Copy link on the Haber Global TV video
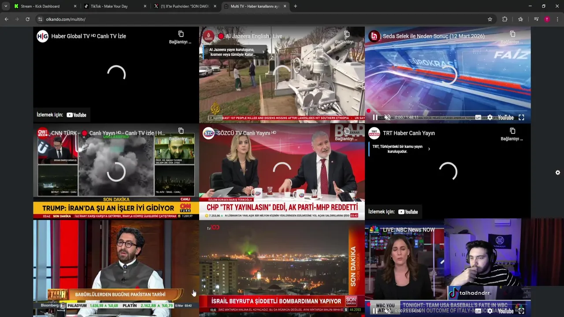The height and width of the screenshot is (317, 564). point(180,37)
